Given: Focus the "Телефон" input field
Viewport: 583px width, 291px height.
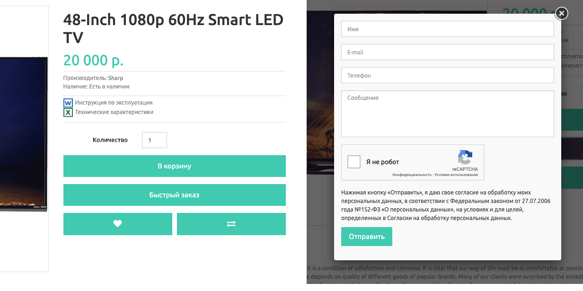Looking at the screenshot, I should (448, 75).
